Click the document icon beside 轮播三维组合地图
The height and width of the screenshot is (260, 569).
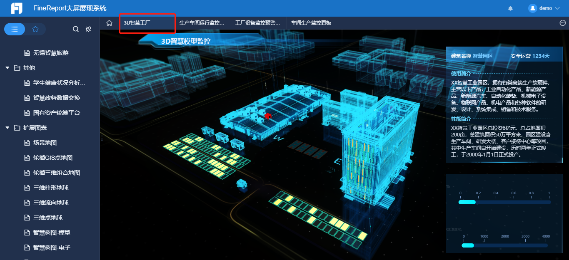(x=27, y=173)
